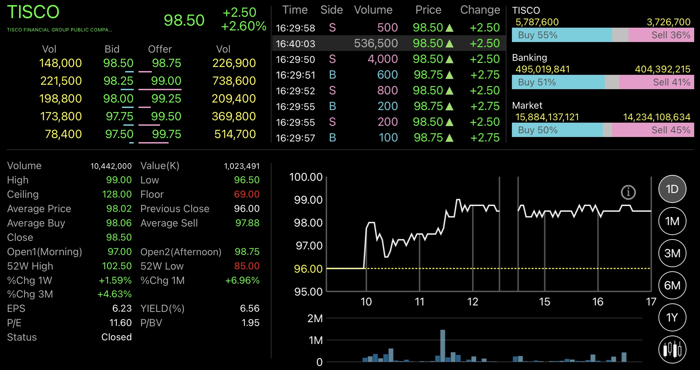700x370 pixels.
Task: Switch chart to 6M range
Action: (672, 285)
